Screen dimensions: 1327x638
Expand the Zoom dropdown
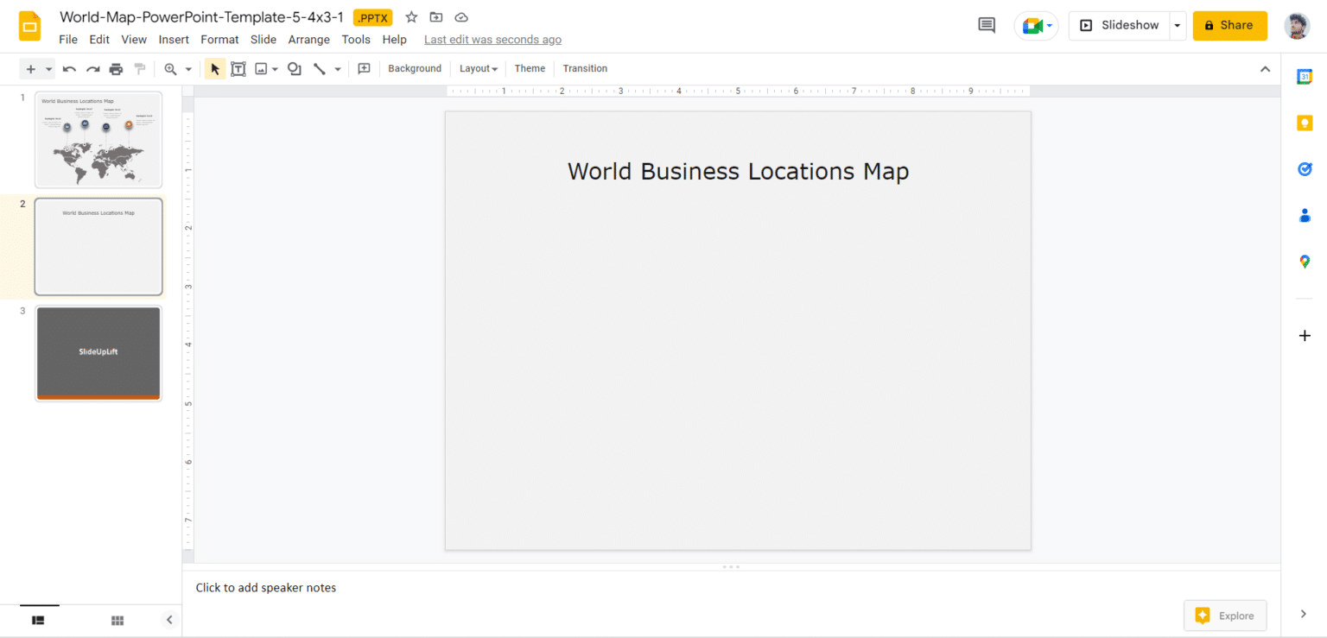pyautogui.click(x=189, y=68)
